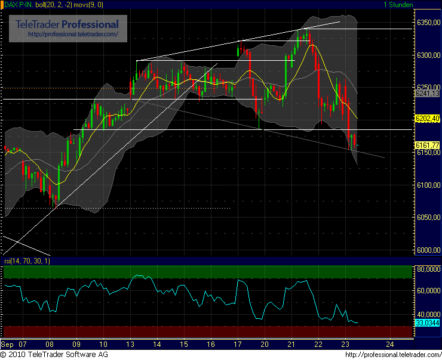Open the professional.teletrader.com link in the footer
Viewport: 442px width, 360px height.
click(x=393, y=355)
